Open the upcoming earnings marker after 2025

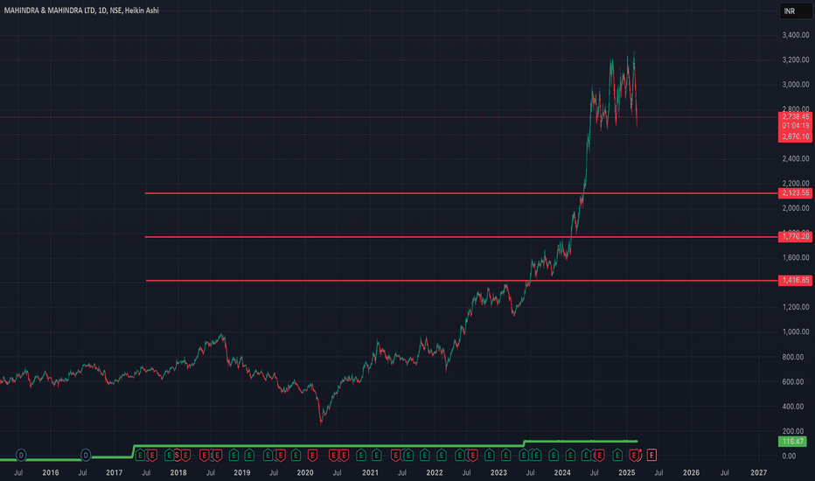click(651, 455)
